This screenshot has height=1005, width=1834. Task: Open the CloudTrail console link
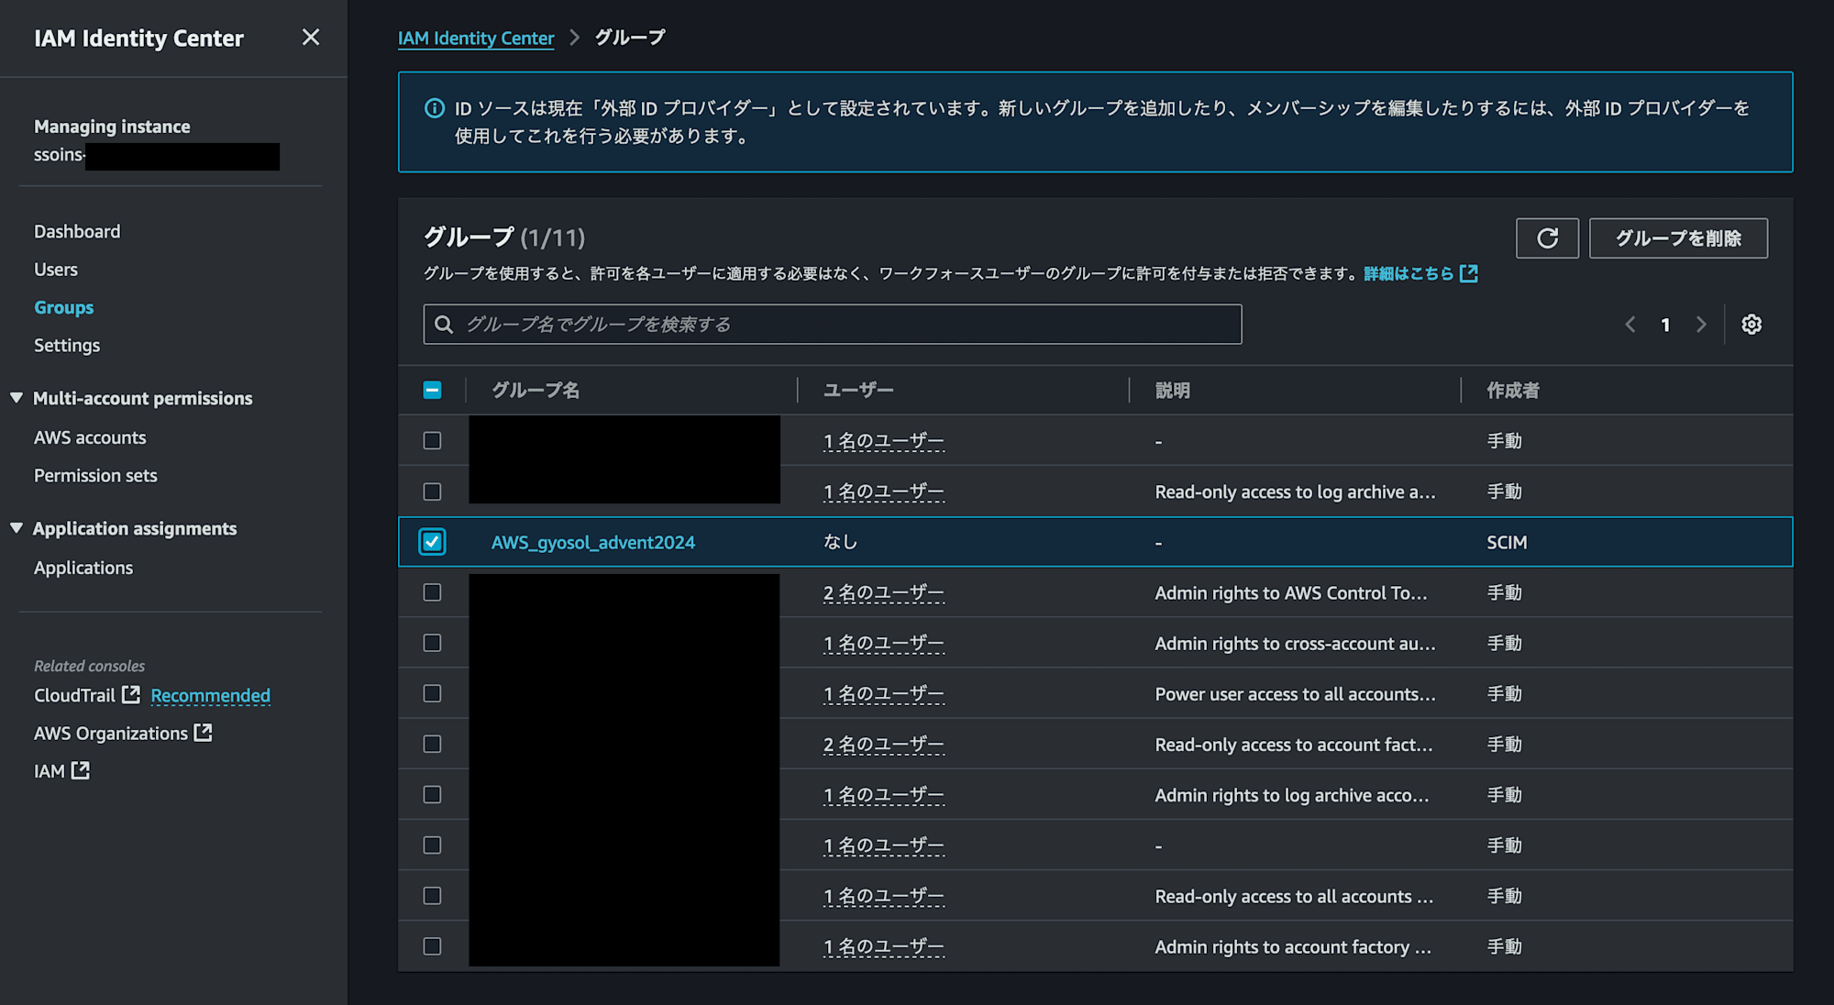(75, 695)
